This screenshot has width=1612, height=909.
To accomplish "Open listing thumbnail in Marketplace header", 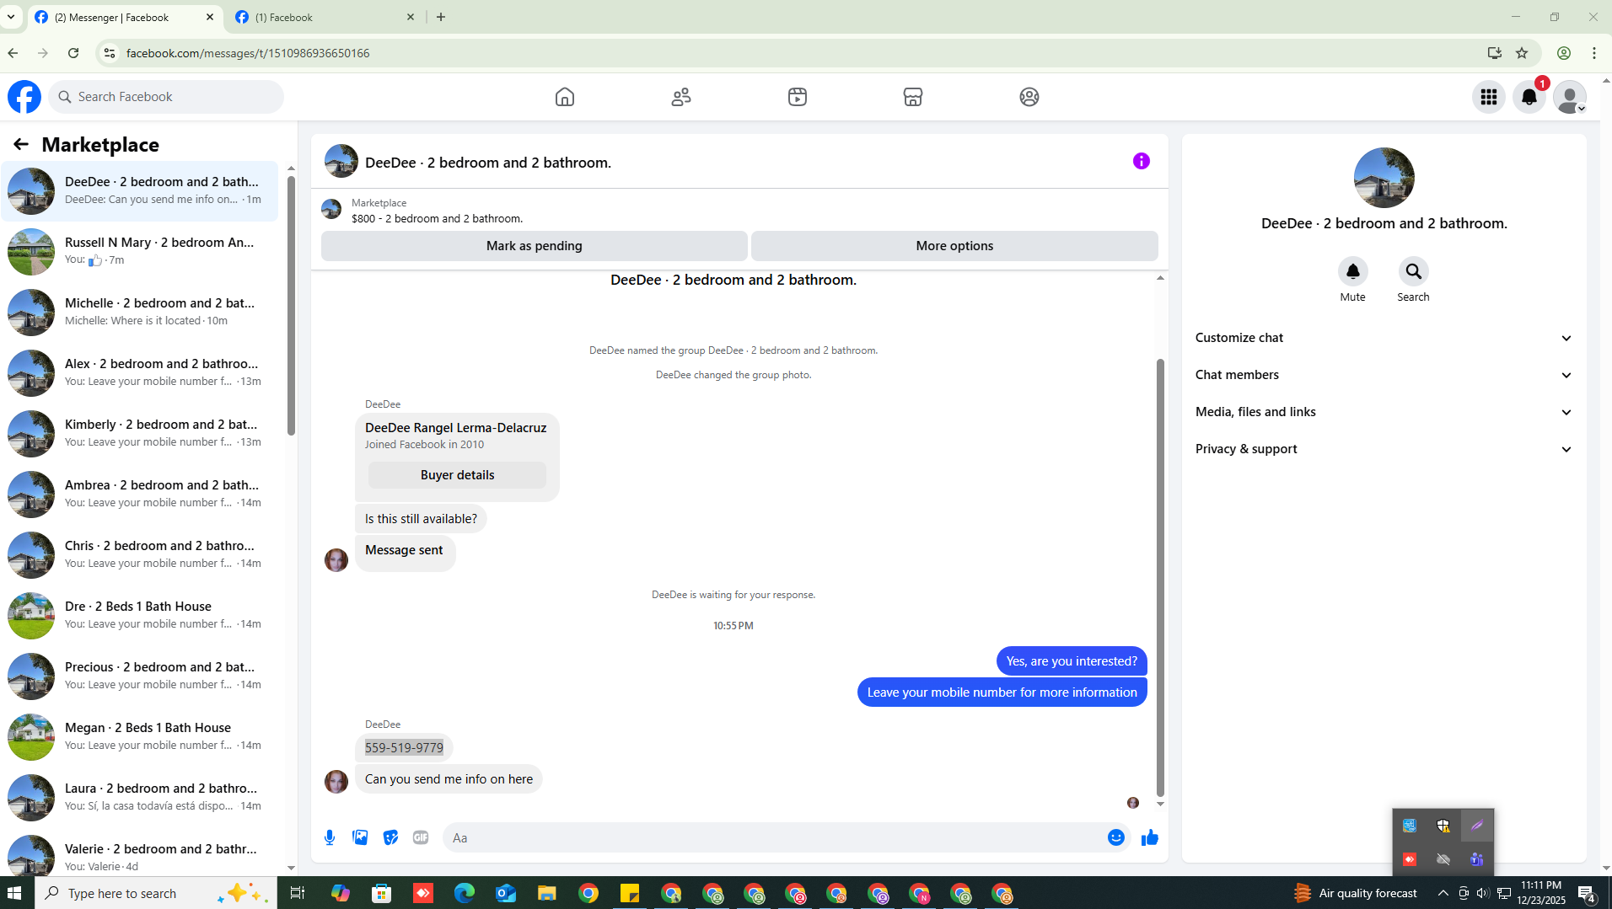I will point(331,210).
